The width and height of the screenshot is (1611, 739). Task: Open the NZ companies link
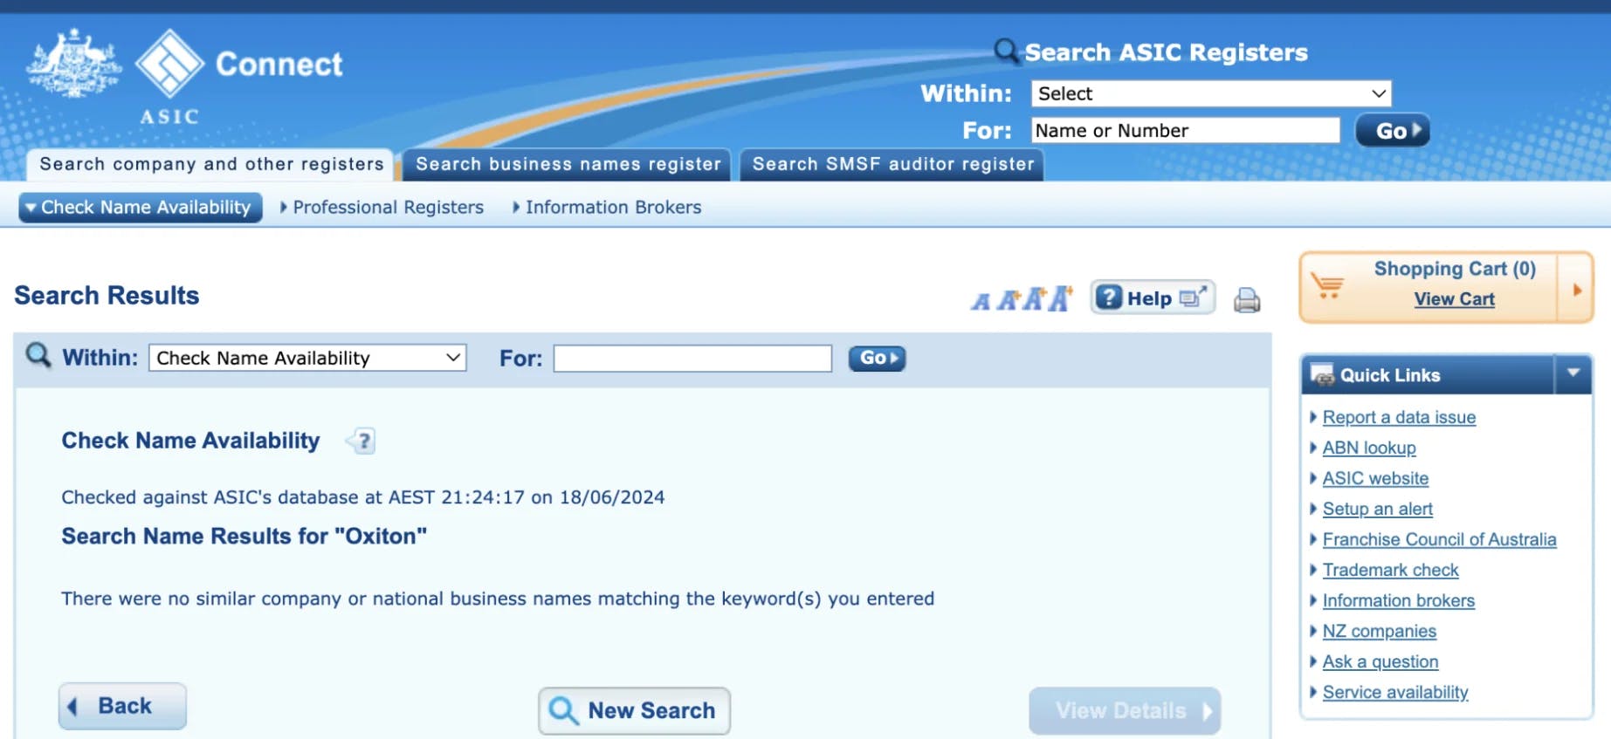(1379, 631)
